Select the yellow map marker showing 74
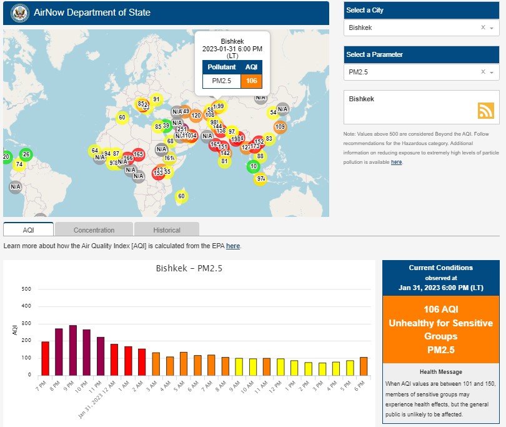The width and height of the screenshot is (506, 427). click(x=19, y=165)
